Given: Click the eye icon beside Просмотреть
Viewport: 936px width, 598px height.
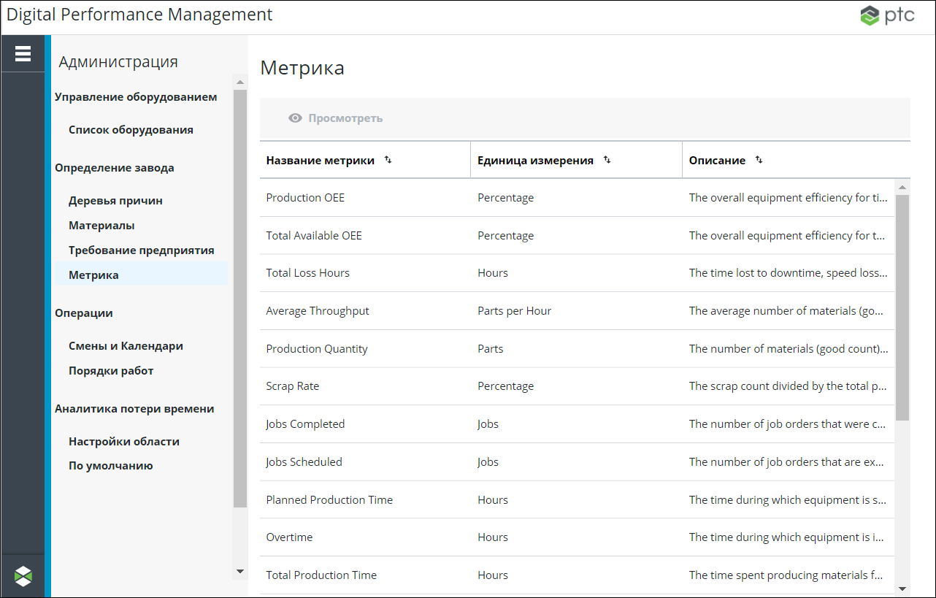Looking at the screenshot, I should point(295,118).
